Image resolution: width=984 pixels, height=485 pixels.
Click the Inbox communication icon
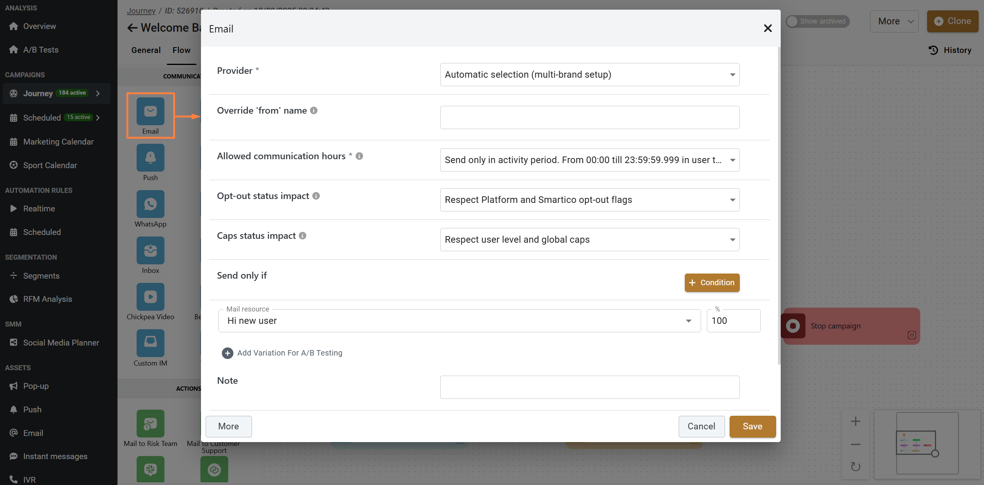click(x=150, y=250)
